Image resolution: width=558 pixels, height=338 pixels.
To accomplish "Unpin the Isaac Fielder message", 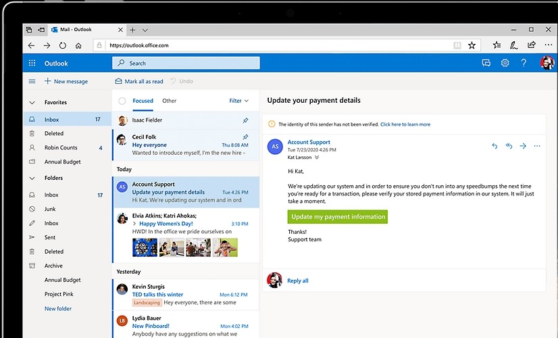I will point(245,120).
